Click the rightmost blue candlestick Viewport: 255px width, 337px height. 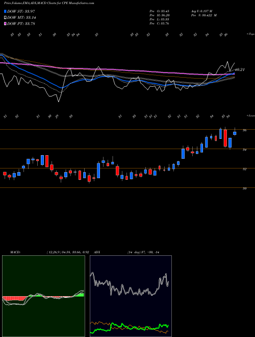coord(235,133)
